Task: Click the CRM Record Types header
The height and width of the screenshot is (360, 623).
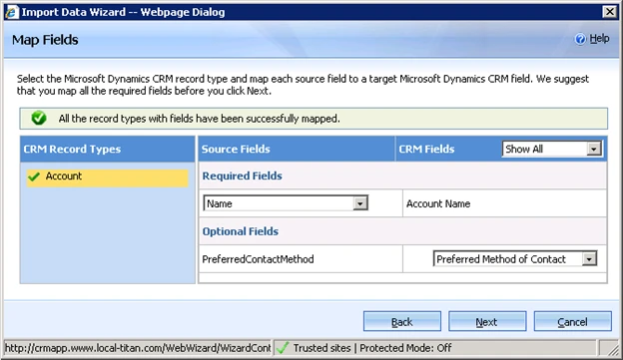Action: pyautogui.click(x=72, y=149)
